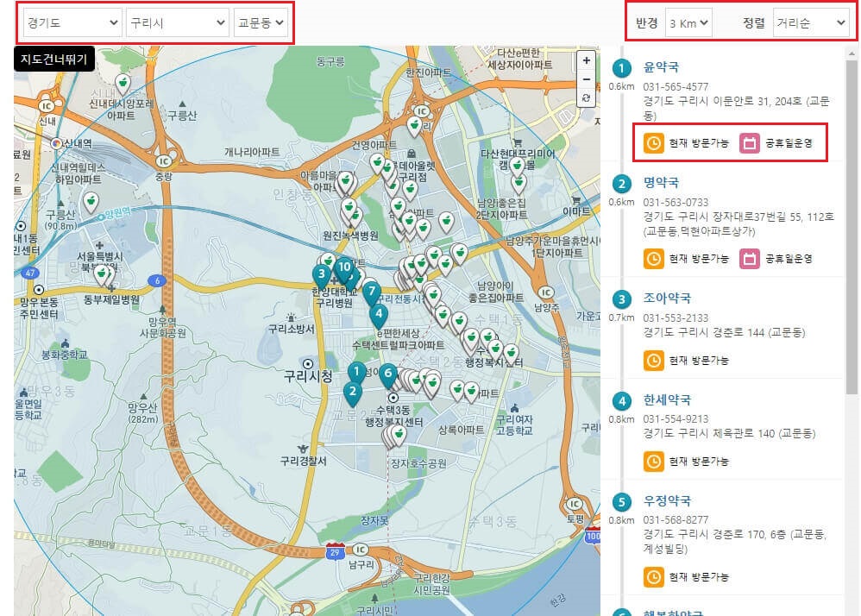The image size is (861, 616).
Task: Click the 지도건너뛰기 skip map button
Action: [53, 59]
